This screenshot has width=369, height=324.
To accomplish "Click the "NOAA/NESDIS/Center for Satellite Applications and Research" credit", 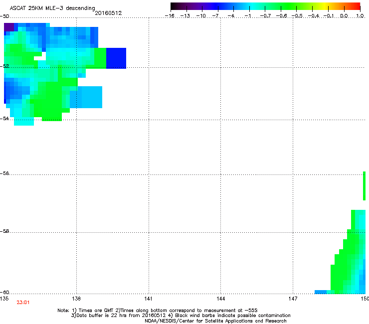I will [215, 321].
